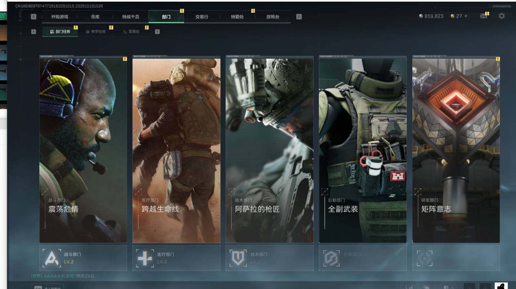Image resolution: width=516 pixels, height=289 pixels.
Task: Click the Q key hint icon
Action: tap(33, 17)
